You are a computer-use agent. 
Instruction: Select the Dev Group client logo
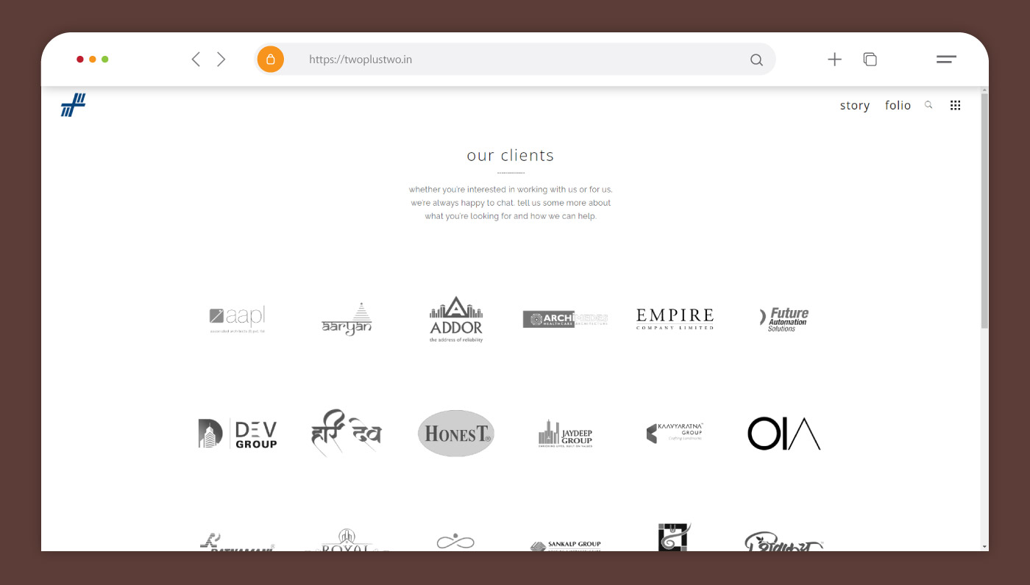[x=238, y=433]
